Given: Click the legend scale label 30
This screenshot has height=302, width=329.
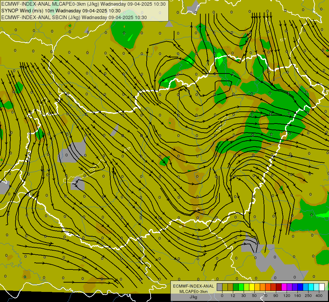Looking at the screenshot, I should [244, 296].
